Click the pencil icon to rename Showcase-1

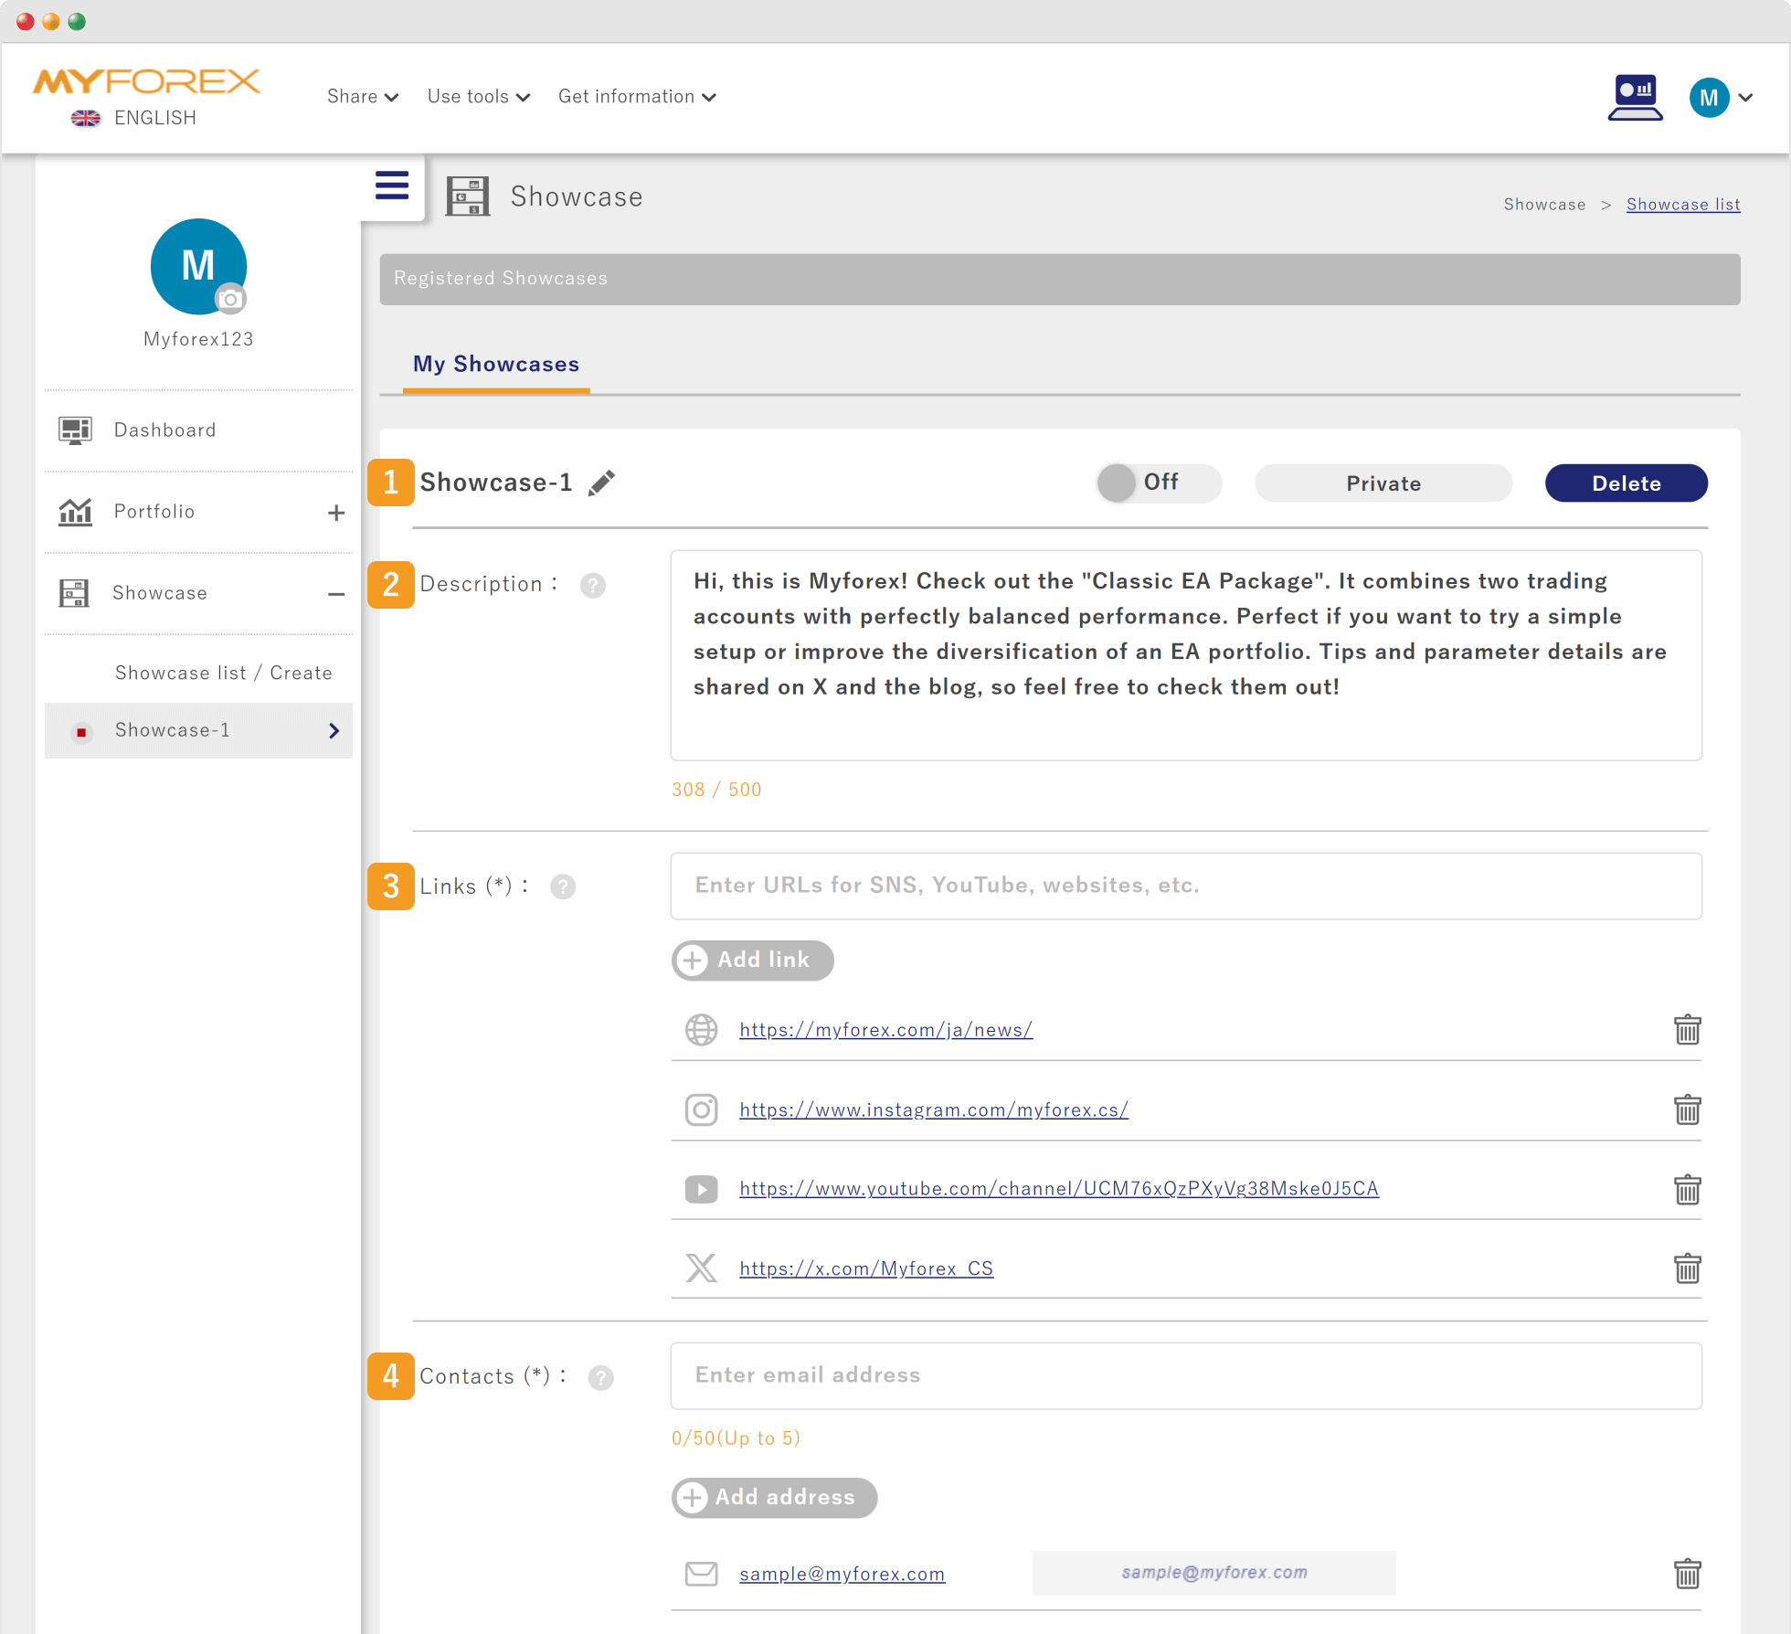(601, 483)
